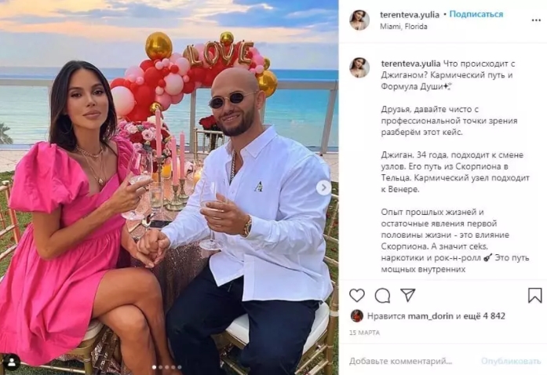Open Miami, Florida location link
Viewport: 547px width, 375px height.
point(403,27)
